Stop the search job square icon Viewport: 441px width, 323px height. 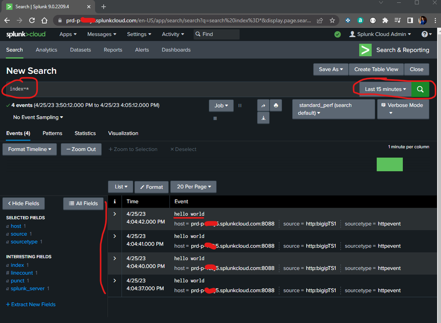(x=215, y=118)
